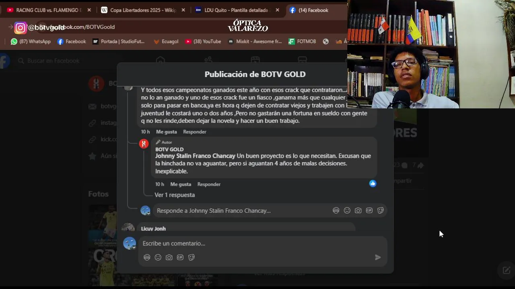This screenshot has width=515, height=289.
Task: Close the LDU Quito tab
Action: click(x=277, y=10)
